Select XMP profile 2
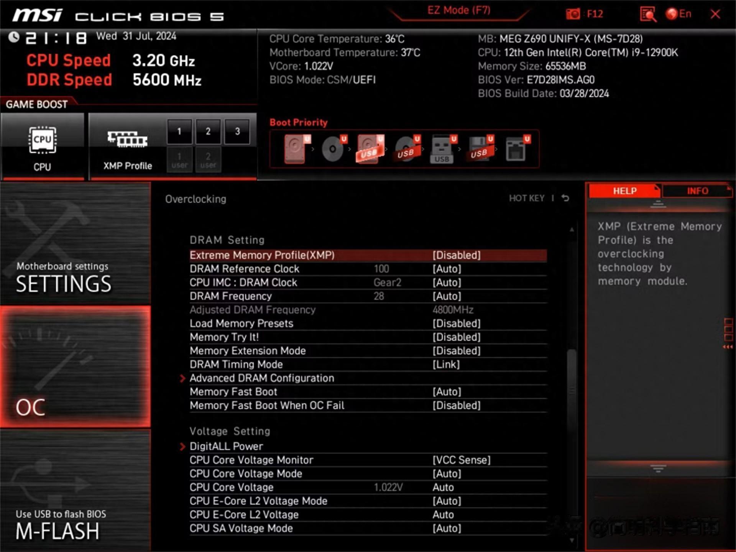Screen dimensions: 736x552 [208, 131]
